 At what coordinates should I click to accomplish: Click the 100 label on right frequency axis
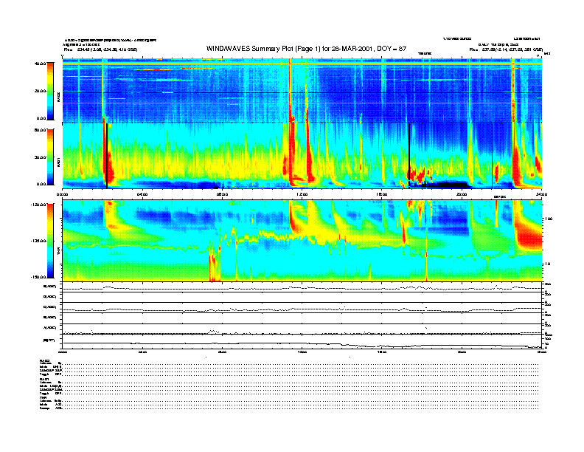click(x=549, y=219)
